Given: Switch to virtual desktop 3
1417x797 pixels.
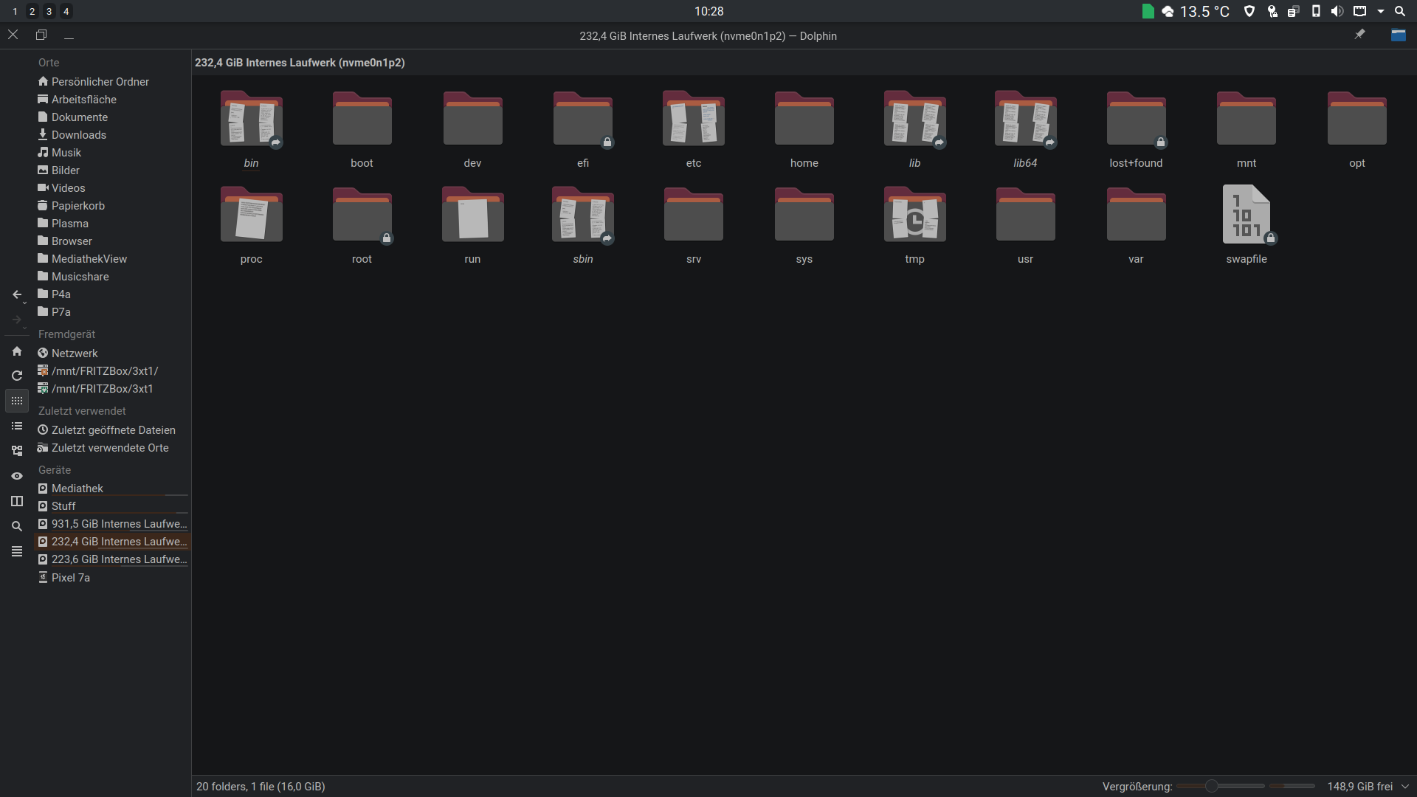Looking at the screenshot, I should [49, 11].
